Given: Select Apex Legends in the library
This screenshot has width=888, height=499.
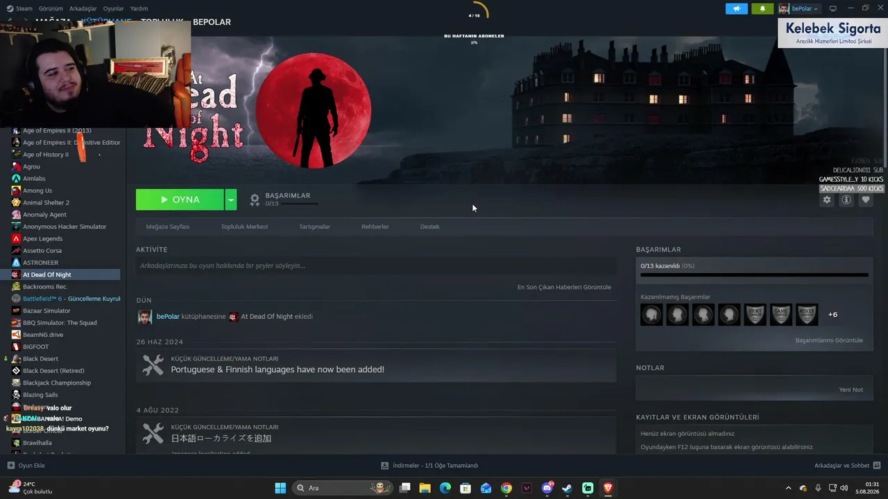Looking at the screenshot, I should pos(42,238).
